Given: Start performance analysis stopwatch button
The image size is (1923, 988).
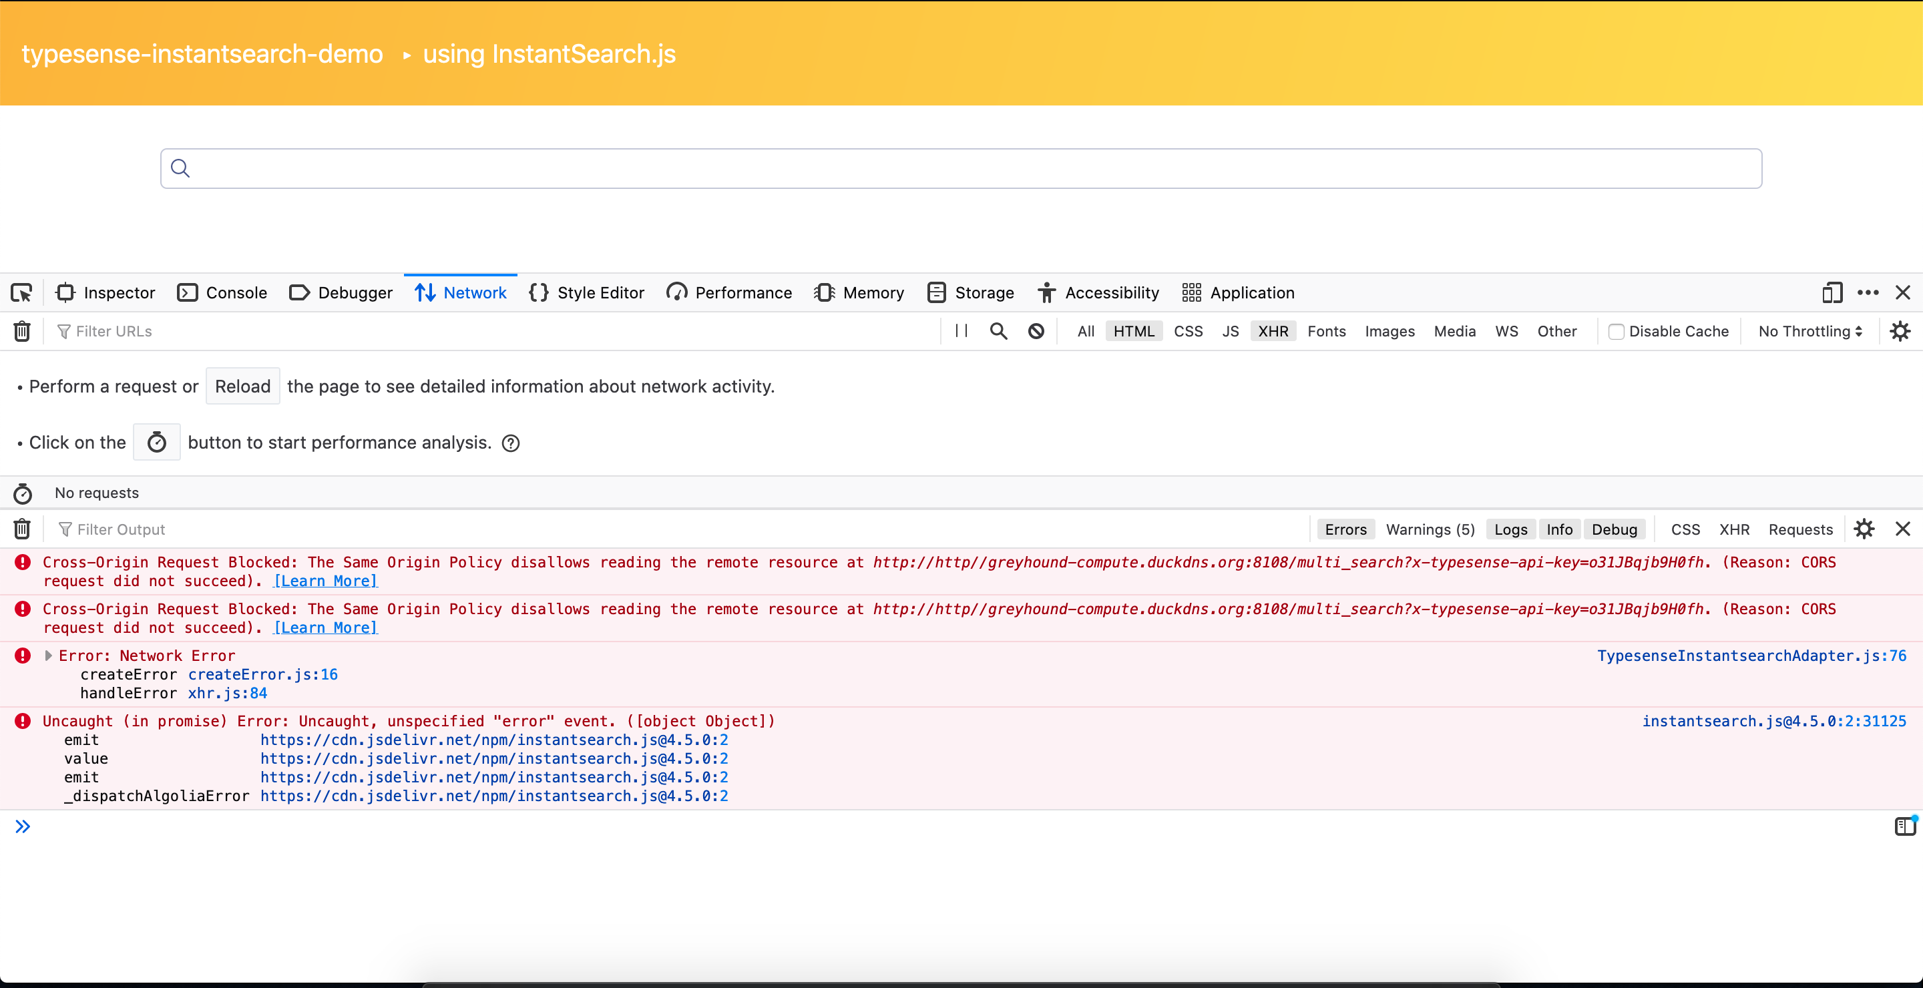Looking at the screenshot, I should click(x=157, y=443).
